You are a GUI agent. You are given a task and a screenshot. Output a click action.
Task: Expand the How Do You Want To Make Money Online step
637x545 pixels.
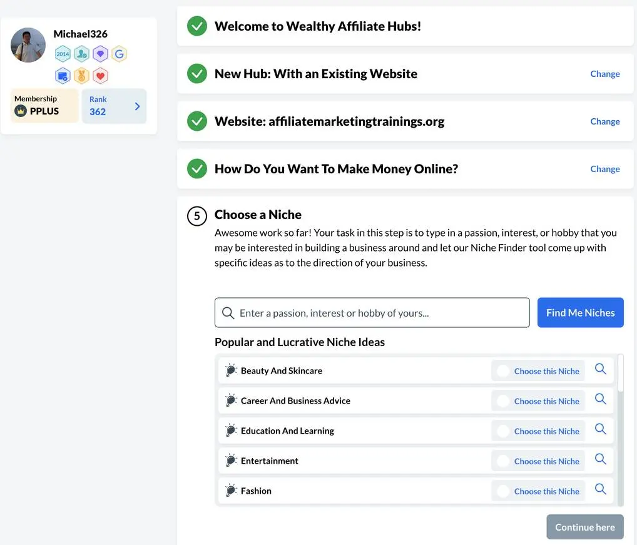coord(405,168)
